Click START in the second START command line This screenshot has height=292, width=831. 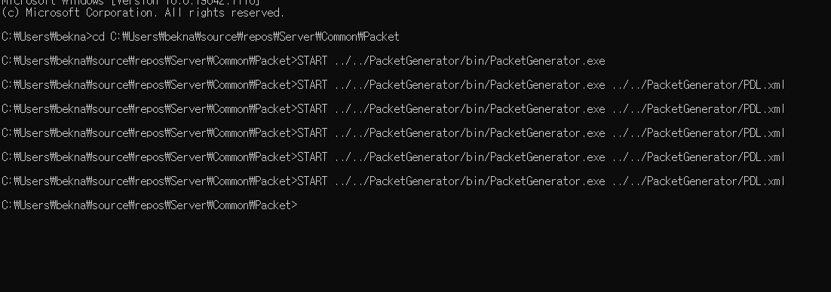(x=312, y=84)
